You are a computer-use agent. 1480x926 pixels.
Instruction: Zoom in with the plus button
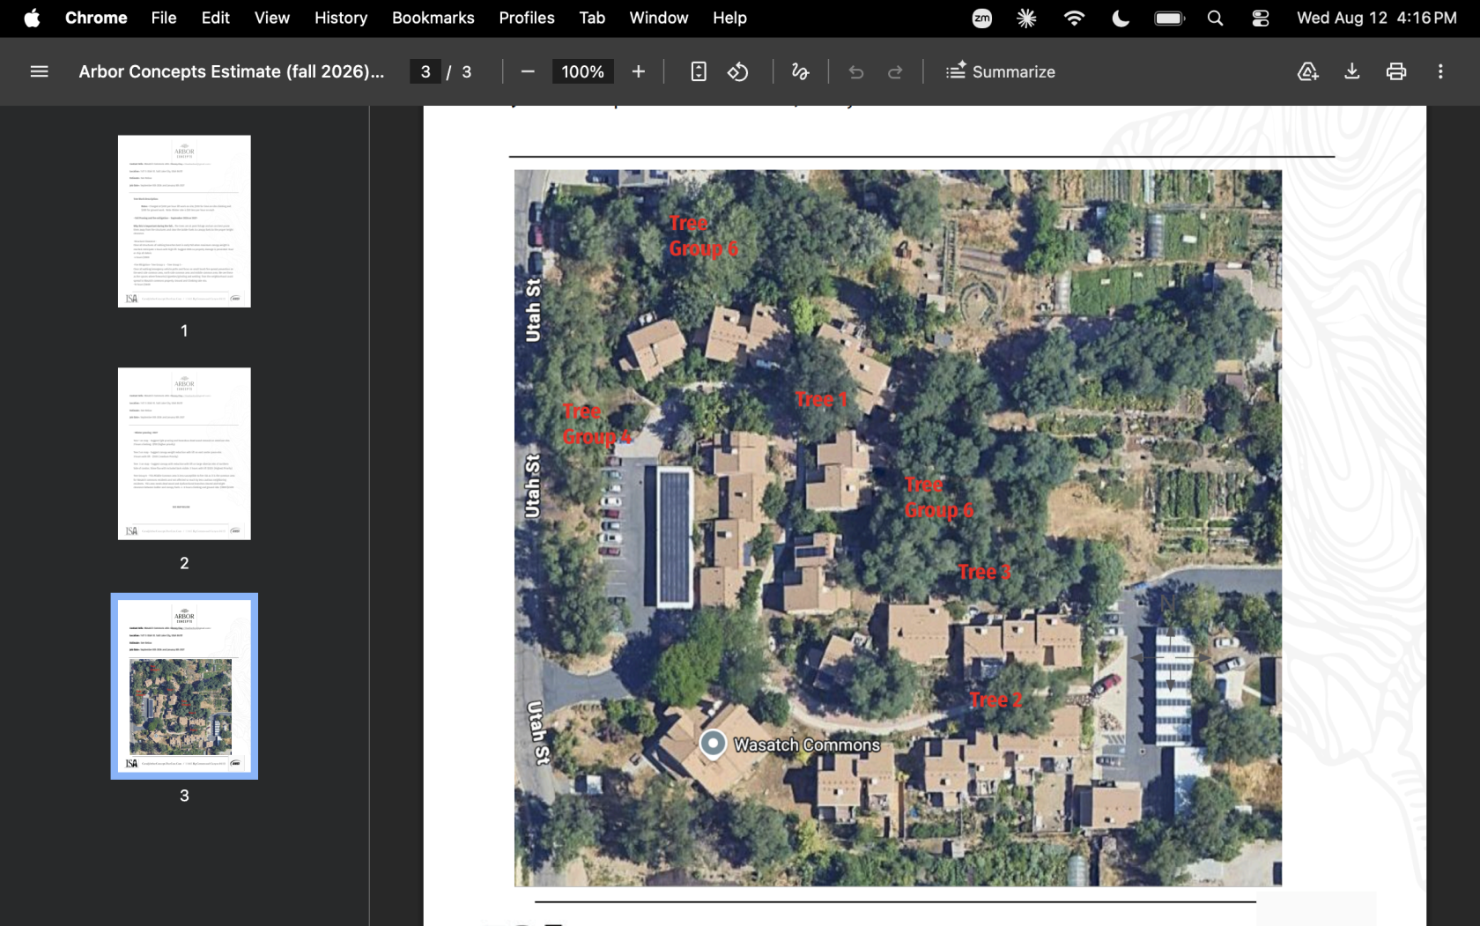tap(639, 71)
